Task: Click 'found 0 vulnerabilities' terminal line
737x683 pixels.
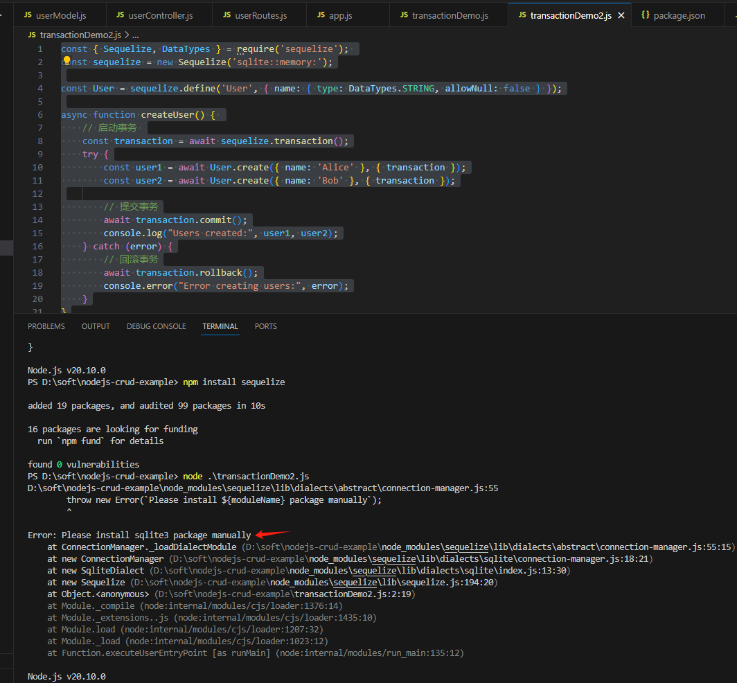Action: pos(83,464)
